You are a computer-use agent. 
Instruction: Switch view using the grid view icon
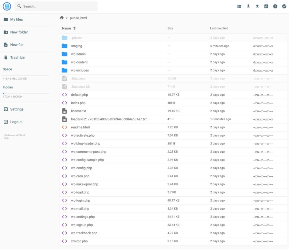click(239, 6)
